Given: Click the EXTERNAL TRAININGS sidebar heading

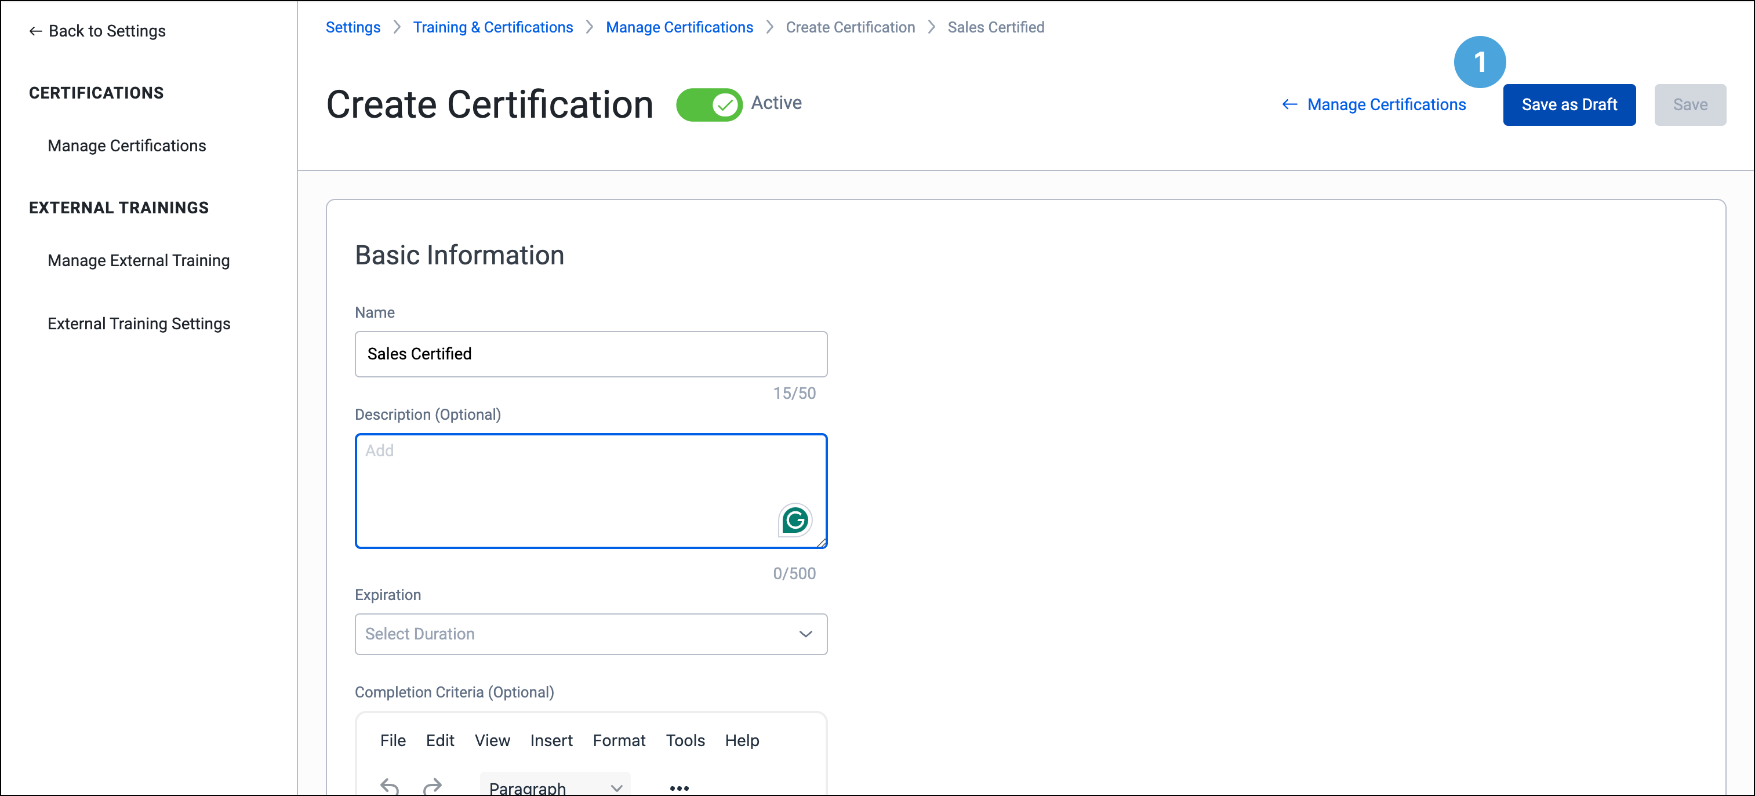Looking at the screenshot, I should pyautogui.click(x=118, y=208).
